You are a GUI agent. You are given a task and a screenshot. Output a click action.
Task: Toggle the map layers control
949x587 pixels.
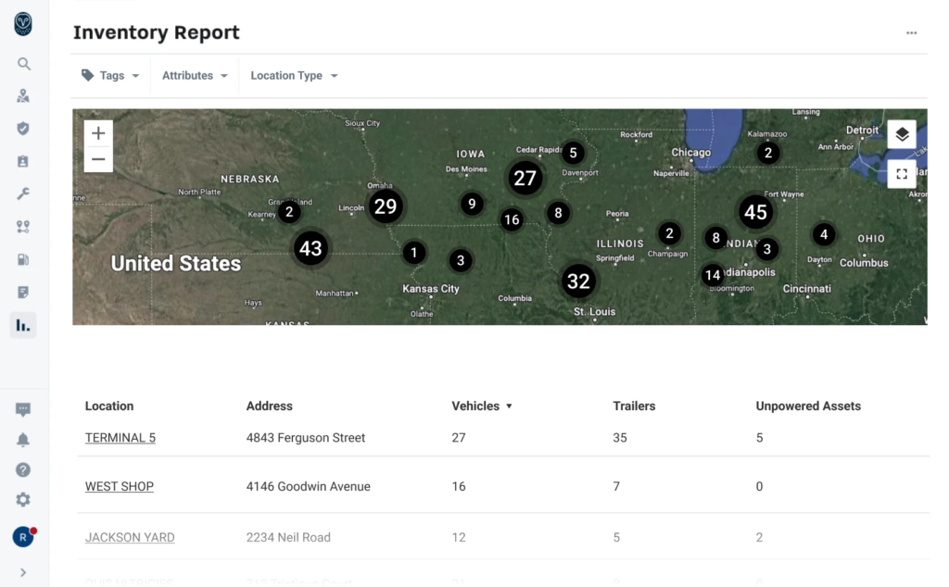901,133
